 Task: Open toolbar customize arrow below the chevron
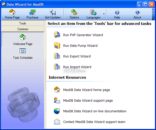coord(153,18)
